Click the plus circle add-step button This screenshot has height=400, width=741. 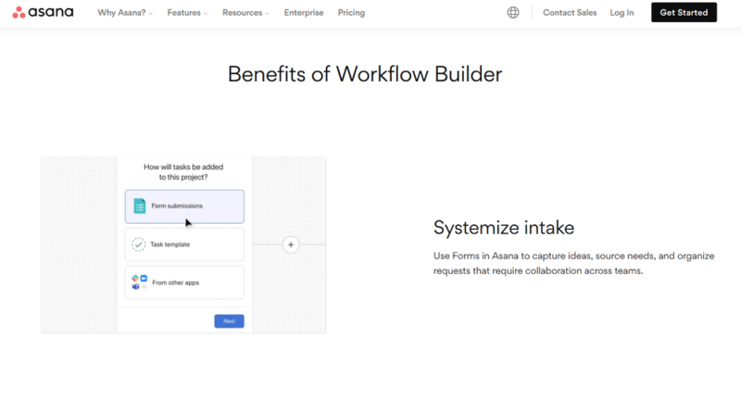[291, 244]
